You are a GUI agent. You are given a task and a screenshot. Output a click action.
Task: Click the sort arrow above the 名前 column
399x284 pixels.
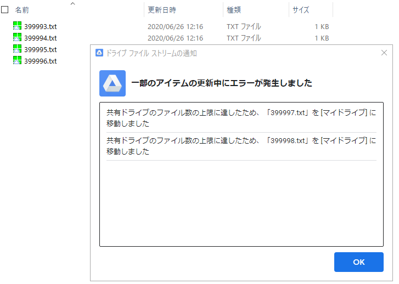(73, 3)
